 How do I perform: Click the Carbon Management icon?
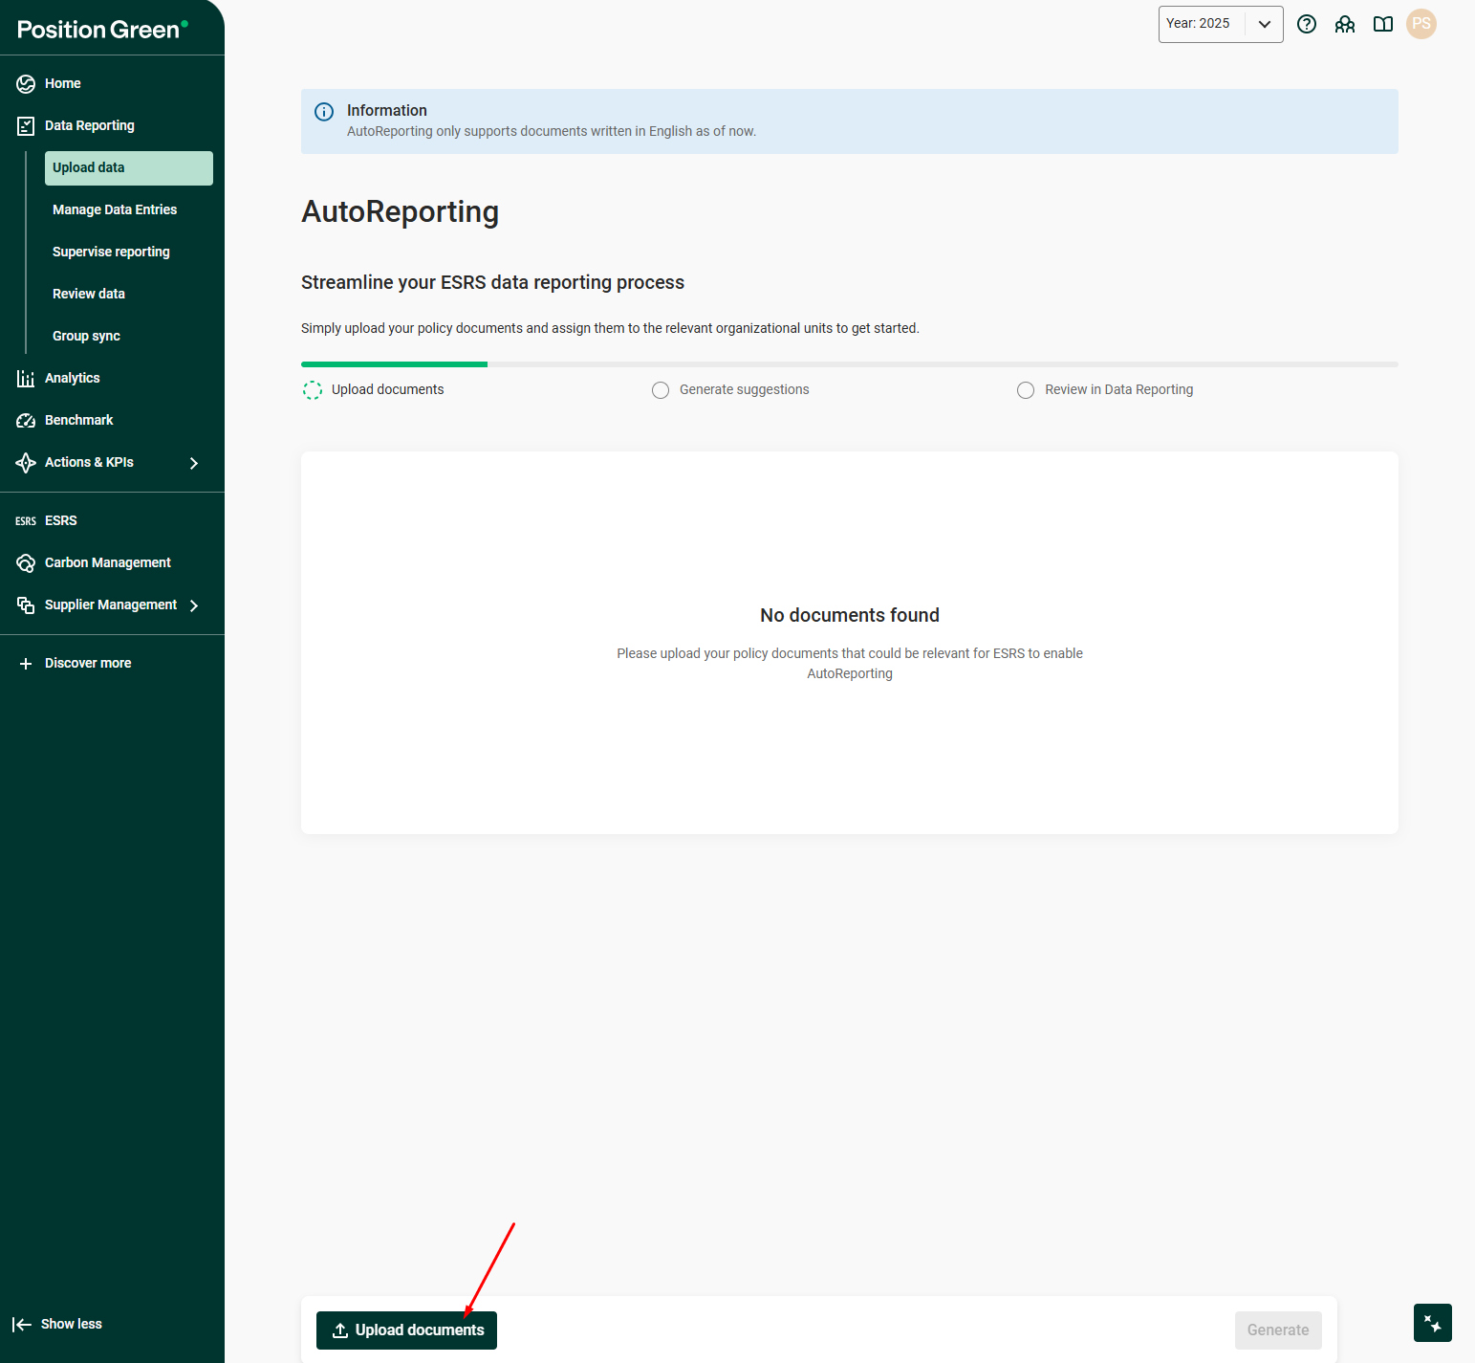[x=26, y=563]
